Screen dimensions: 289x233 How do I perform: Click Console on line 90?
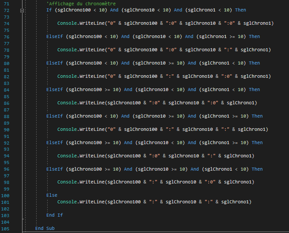(x=67, y=130)
